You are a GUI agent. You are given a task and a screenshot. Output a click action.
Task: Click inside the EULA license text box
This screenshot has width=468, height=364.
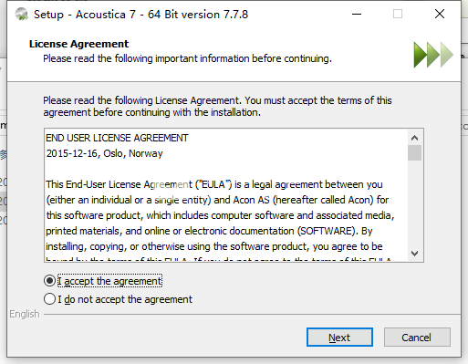point(226,195)
